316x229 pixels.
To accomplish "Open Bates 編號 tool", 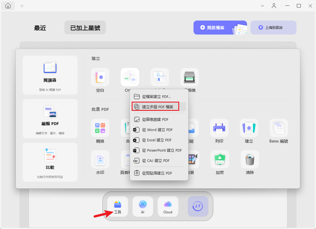I will tap(279, 128).
